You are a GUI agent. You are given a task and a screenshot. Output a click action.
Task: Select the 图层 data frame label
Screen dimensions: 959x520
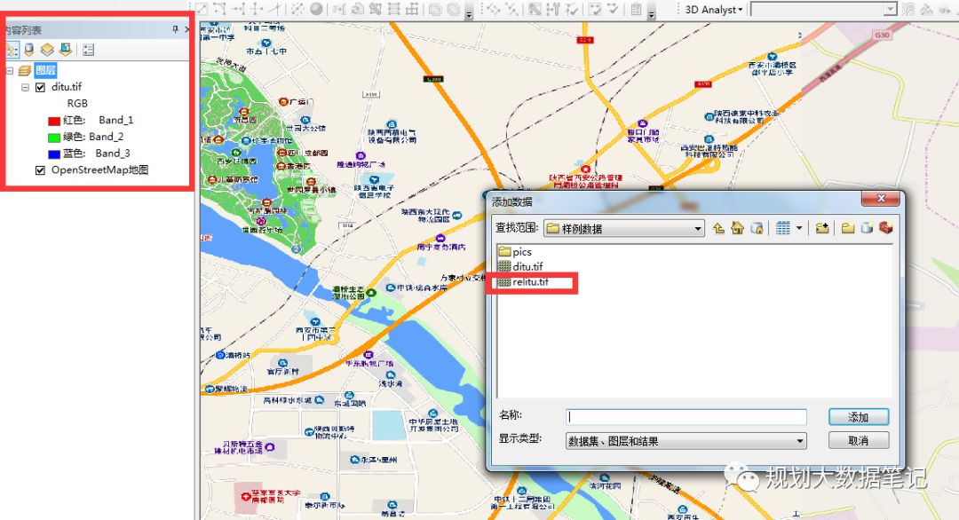point(45,70)
